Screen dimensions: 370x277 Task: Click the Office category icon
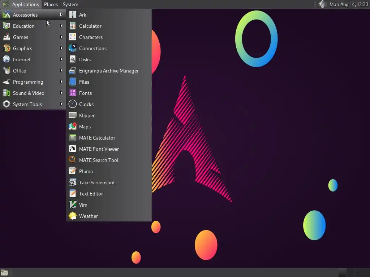point(7,71)
